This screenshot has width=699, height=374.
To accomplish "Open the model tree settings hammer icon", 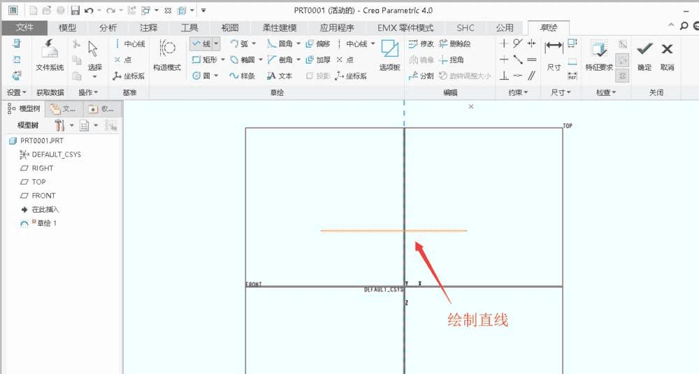I will [x=59, y=125].
